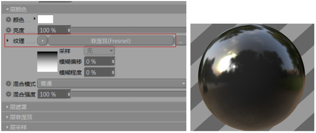Open the texture browse ellipsis button
This screenshot has width=316, height=133.
(x=180, y=41)
